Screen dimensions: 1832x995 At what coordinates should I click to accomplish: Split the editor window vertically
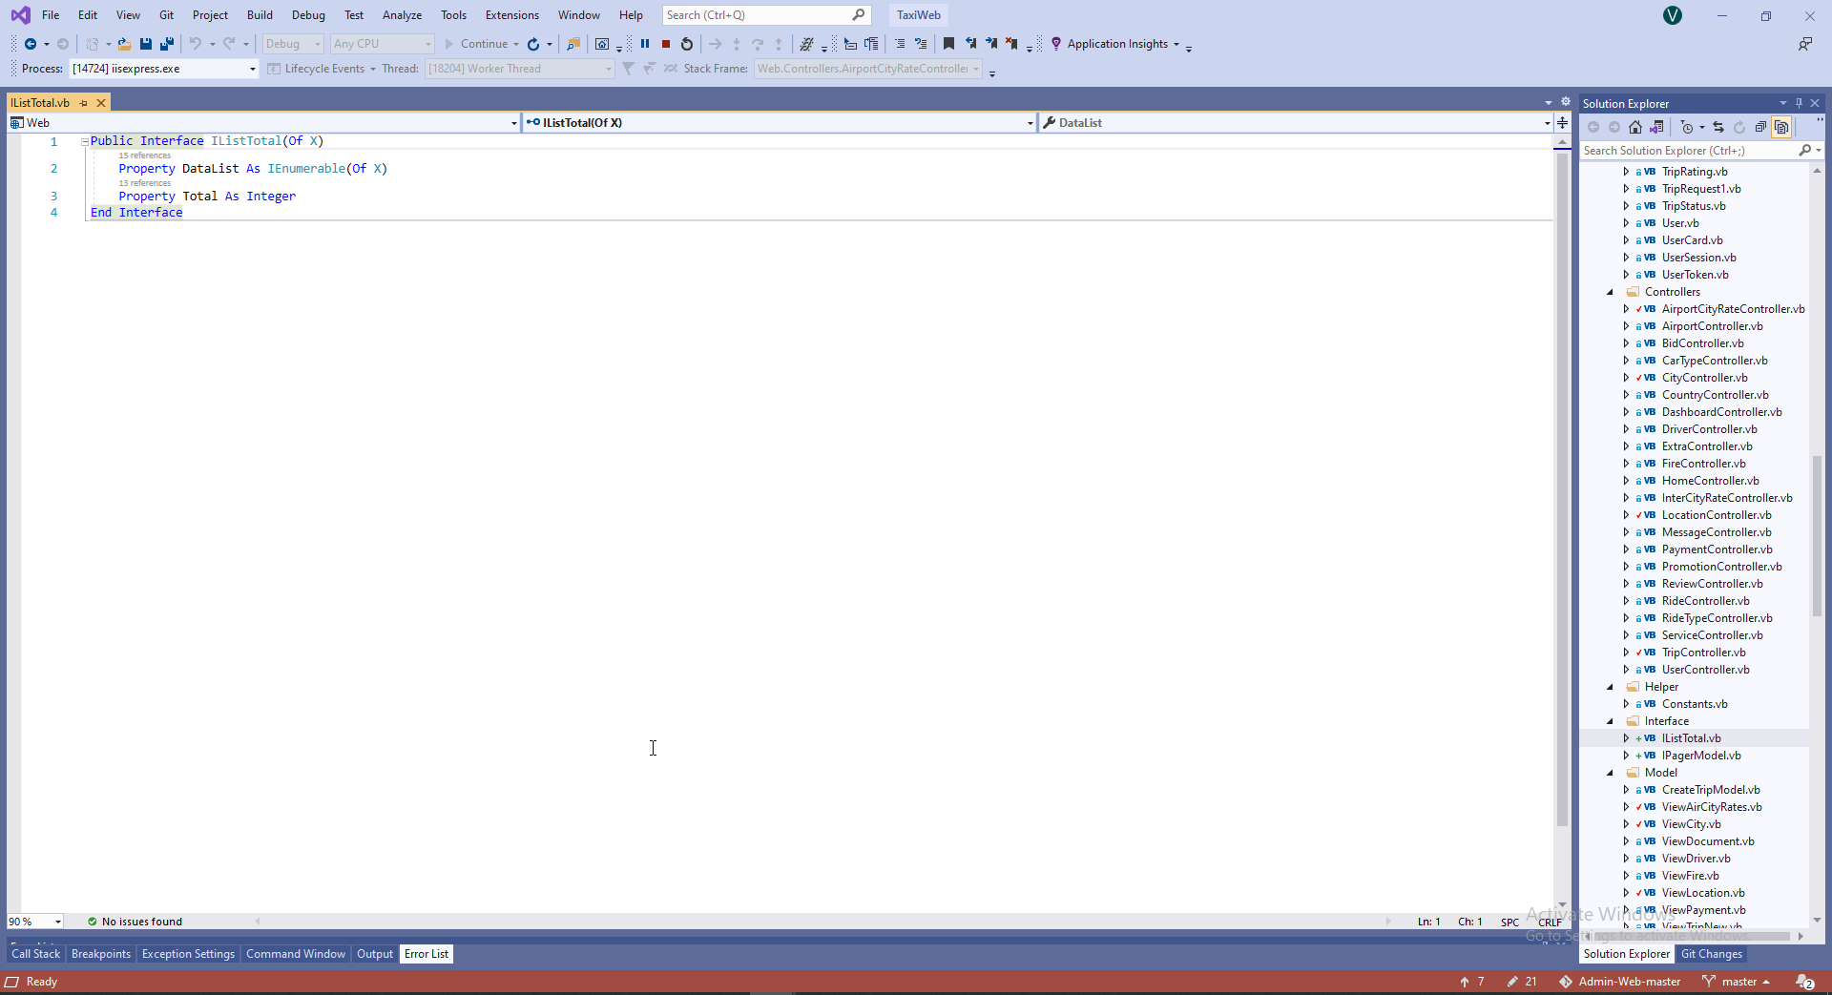tap(1562, 122)
